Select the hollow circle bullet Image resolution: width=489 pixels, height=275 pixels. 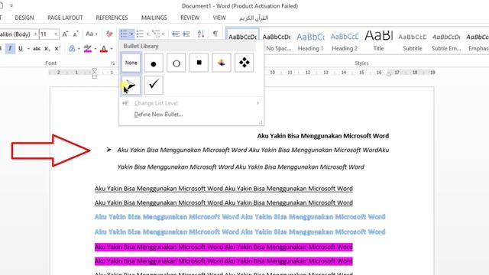coord(176,63)
